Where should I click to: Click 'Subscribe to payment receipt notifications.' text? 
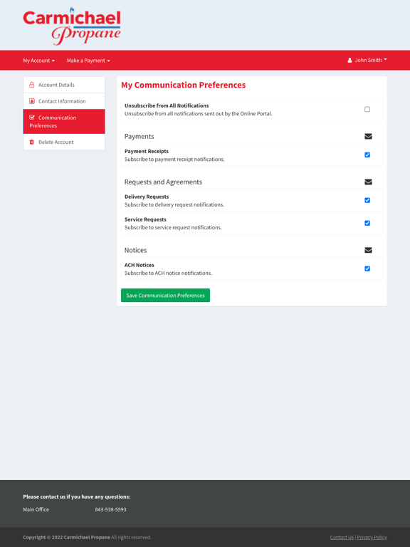coord(174,159)
